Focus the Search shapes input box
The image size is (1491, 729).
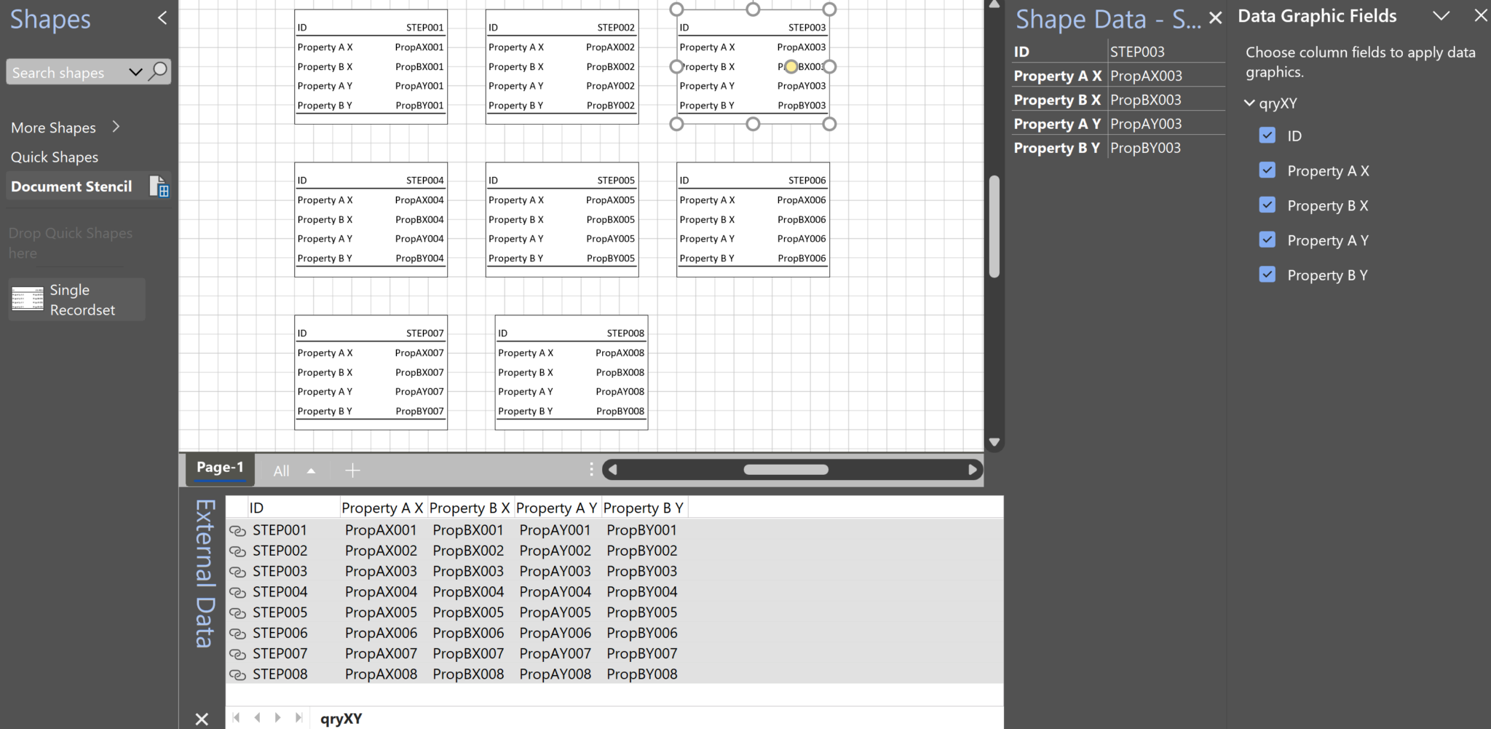pyautogui.click(x=66, y=72)
